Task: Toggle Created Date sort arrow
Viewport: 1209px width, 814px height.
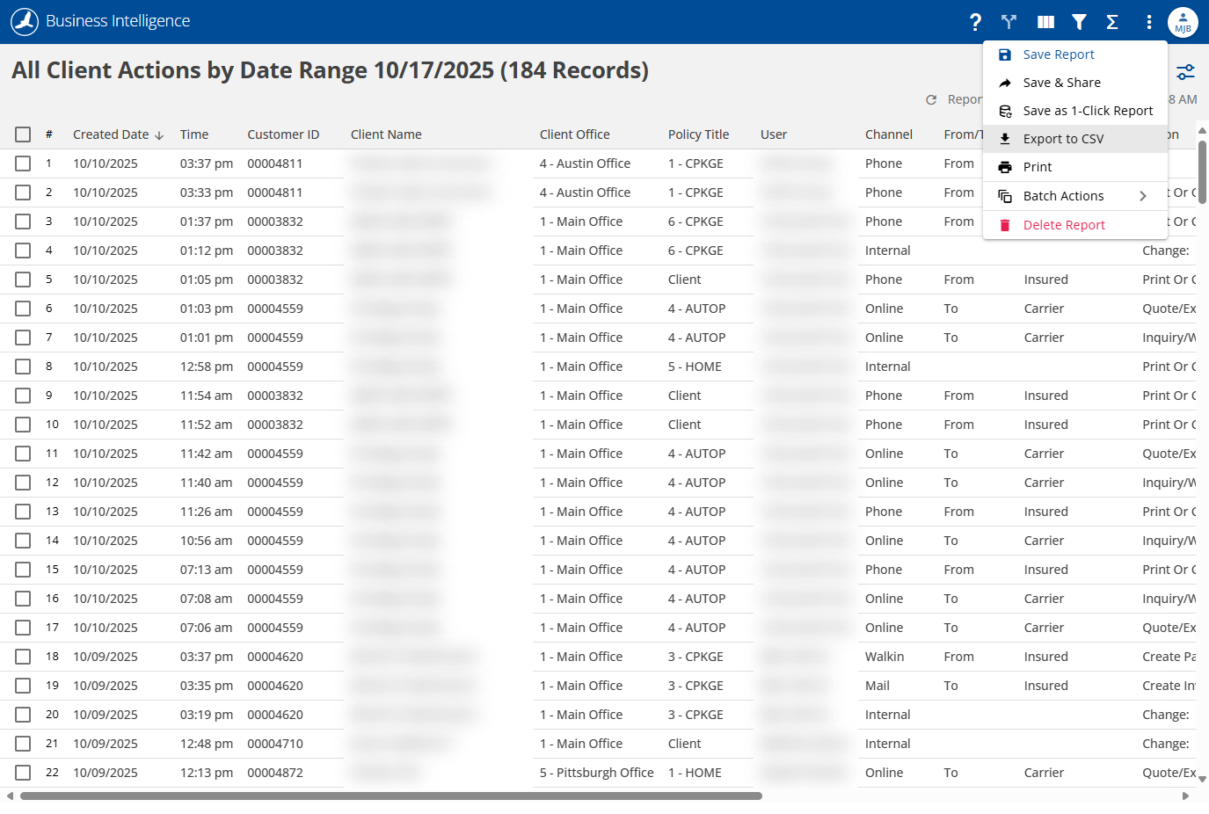Action: click(x=159, y=135)
